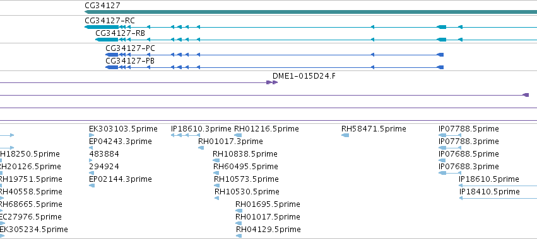Viewport: 537px width, 239px height.
Task: Click the IP18410.5prime EST label
Action: [x=490, y=192]
